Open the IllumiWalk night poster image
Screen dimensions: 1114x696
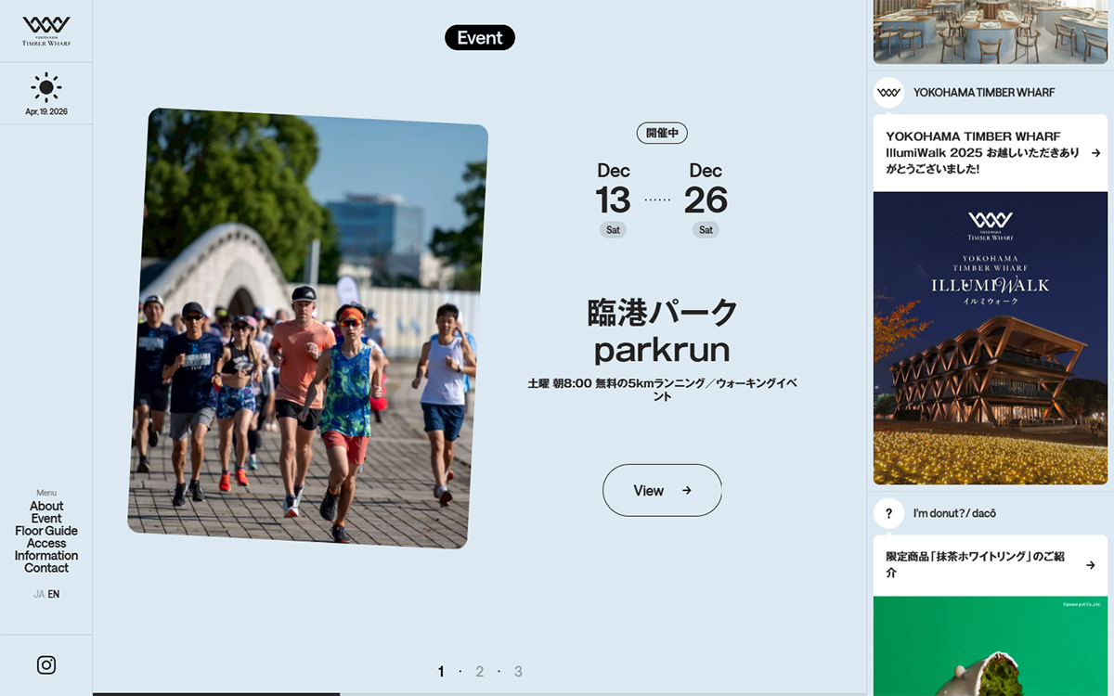point(991,338)
